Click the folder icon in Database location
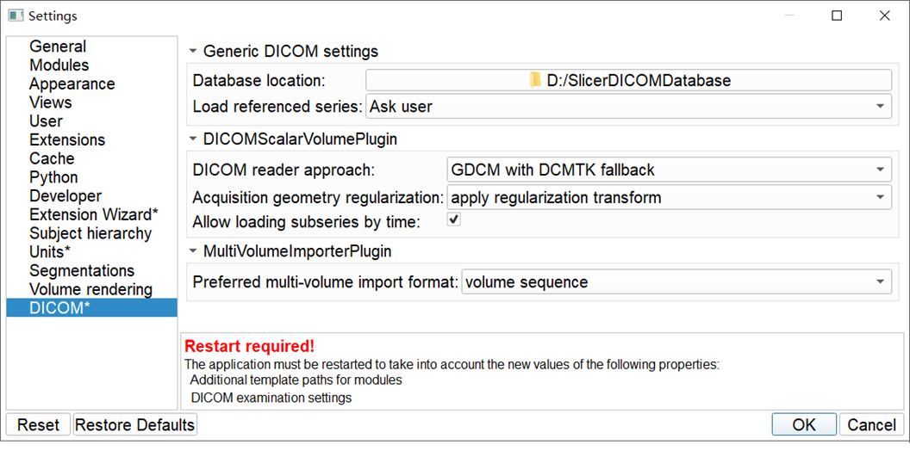 pyautogui.click(x=535, y=81)
